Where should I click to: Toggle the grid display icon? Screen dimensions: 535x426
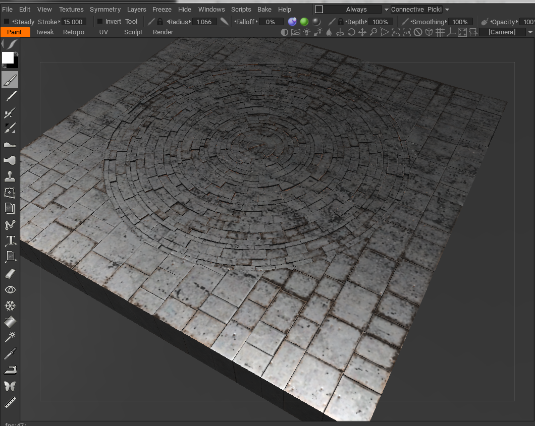tap(440, 32)
